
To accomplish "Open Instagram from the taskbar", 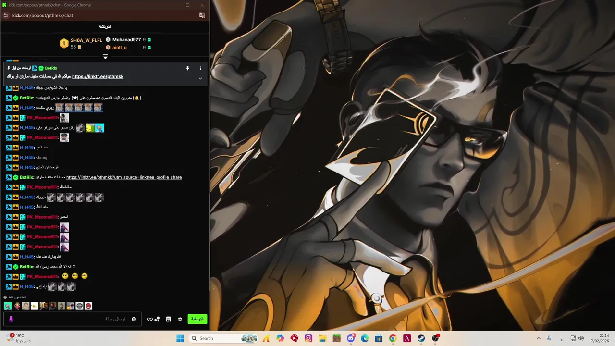I will pyautogui.click(x=308, y=338).
